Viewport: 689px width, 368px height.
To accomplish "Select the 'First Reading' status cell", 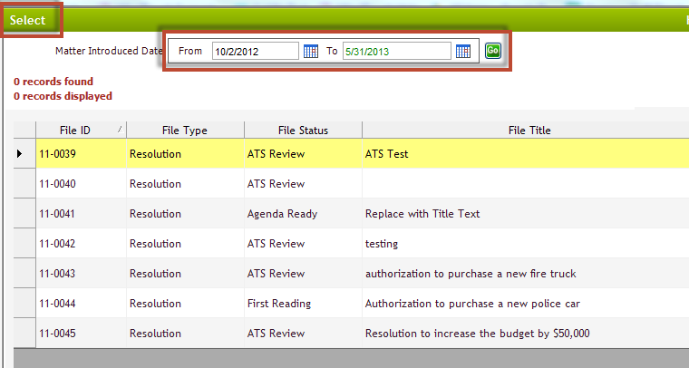I will tap(279, 304).
